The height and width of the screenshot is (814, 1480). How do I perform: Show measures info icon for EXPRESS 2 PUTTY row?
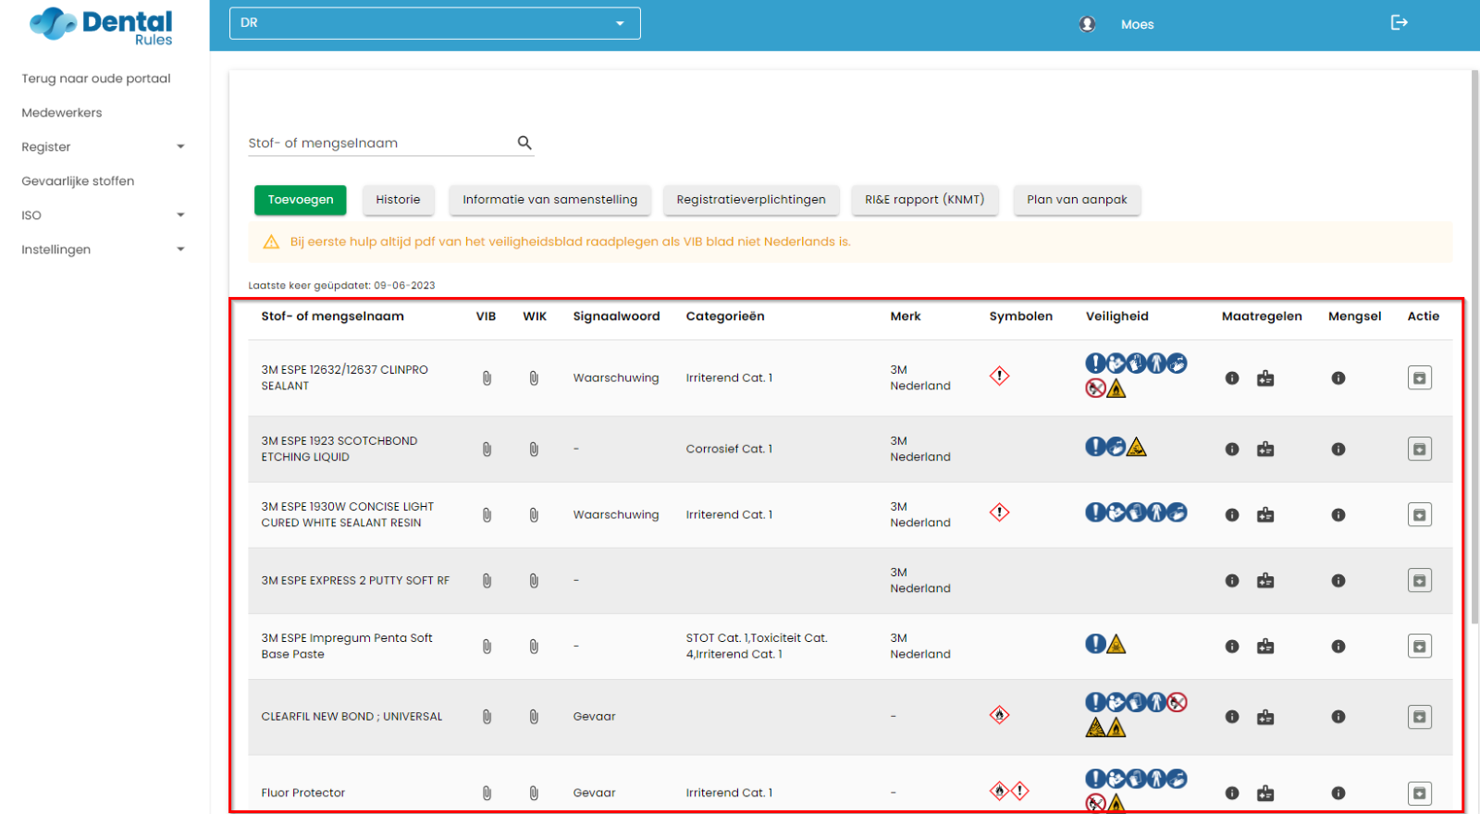tap(1232, 581)
